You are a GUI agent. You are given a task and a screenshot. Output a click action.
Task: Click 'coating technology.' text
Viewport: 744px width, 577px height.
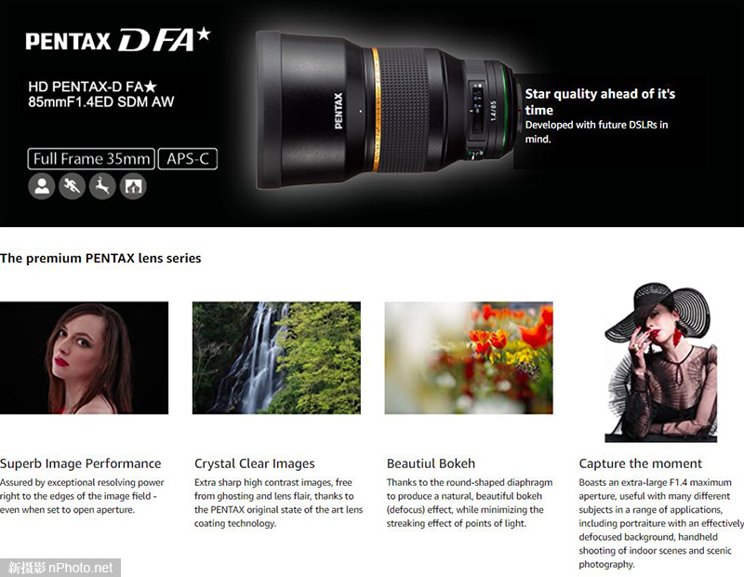235,523
